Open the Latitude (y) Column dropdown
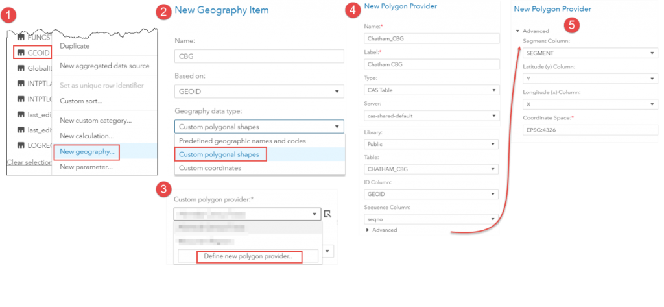 (x=590, y=79)
